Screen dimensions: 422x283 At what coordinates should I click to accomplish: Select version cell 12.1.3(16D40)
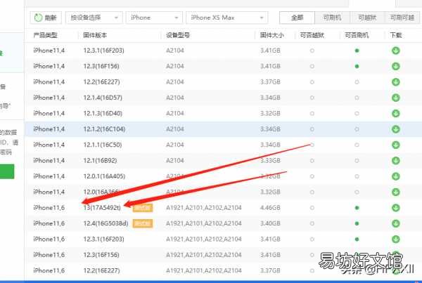click(103, 114)
